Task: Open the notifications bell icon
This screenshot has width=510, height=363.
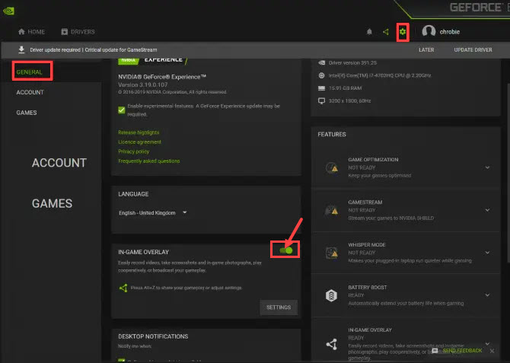Action: [369, 32]
